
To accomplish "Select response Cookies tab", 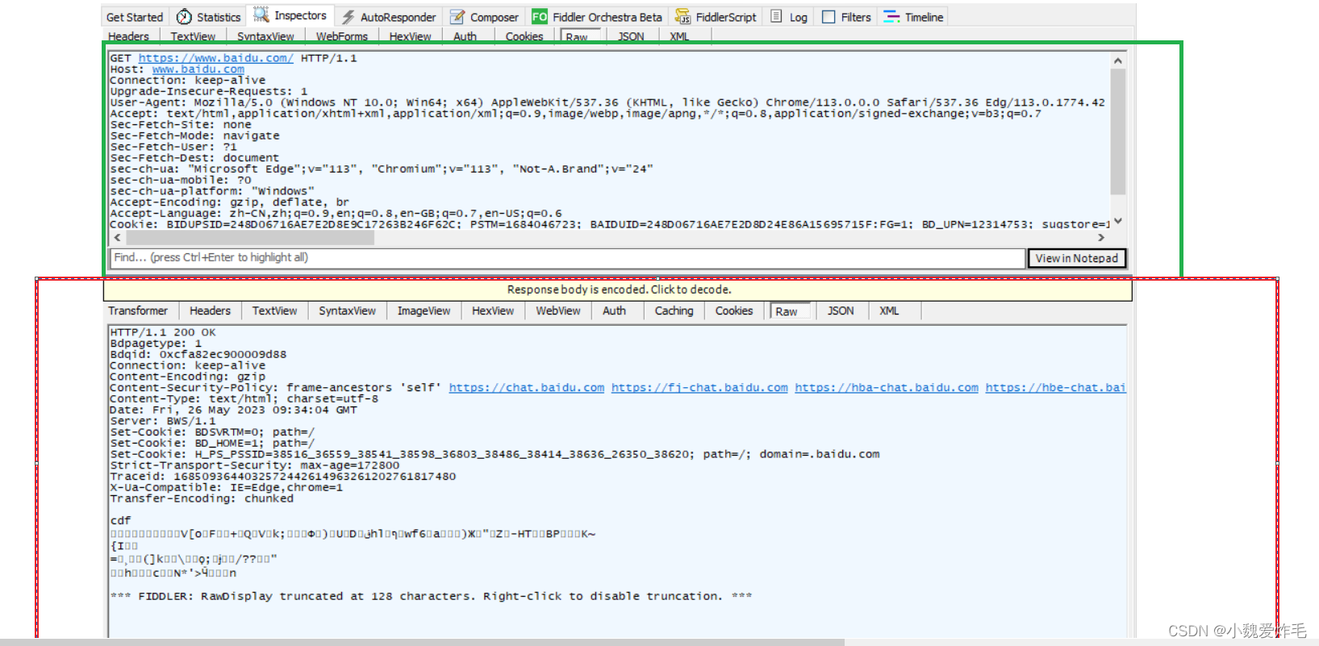I will 734,311.
